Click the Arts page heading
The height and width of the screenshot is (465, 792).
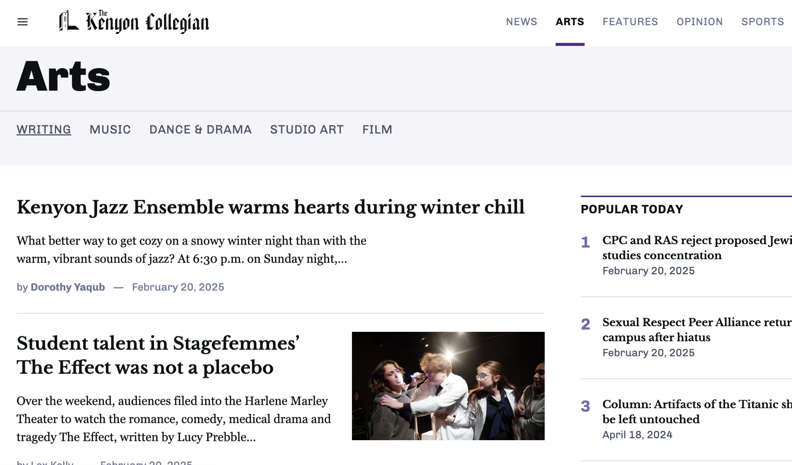click(63, 76)
